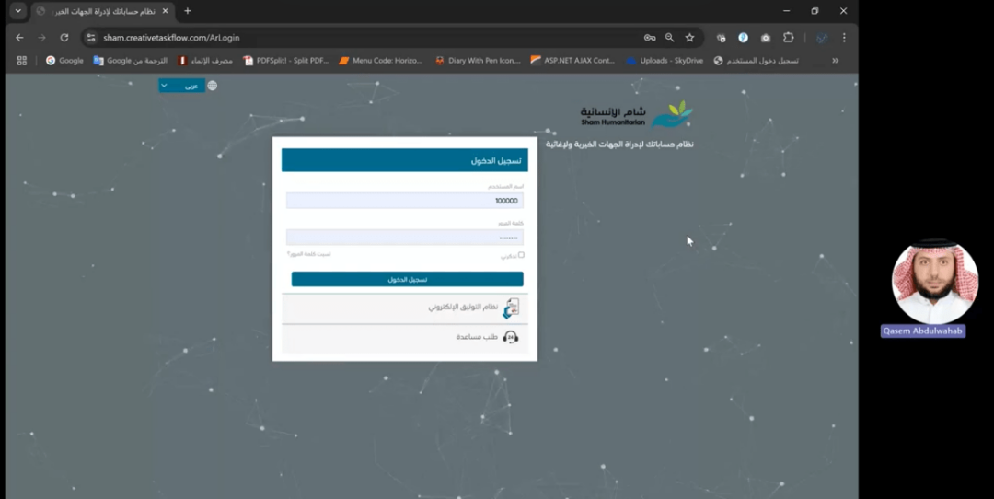This screenshot has height=499, width=994.
Task: Open Chrome three-dot menu
Action: (844, 38)
